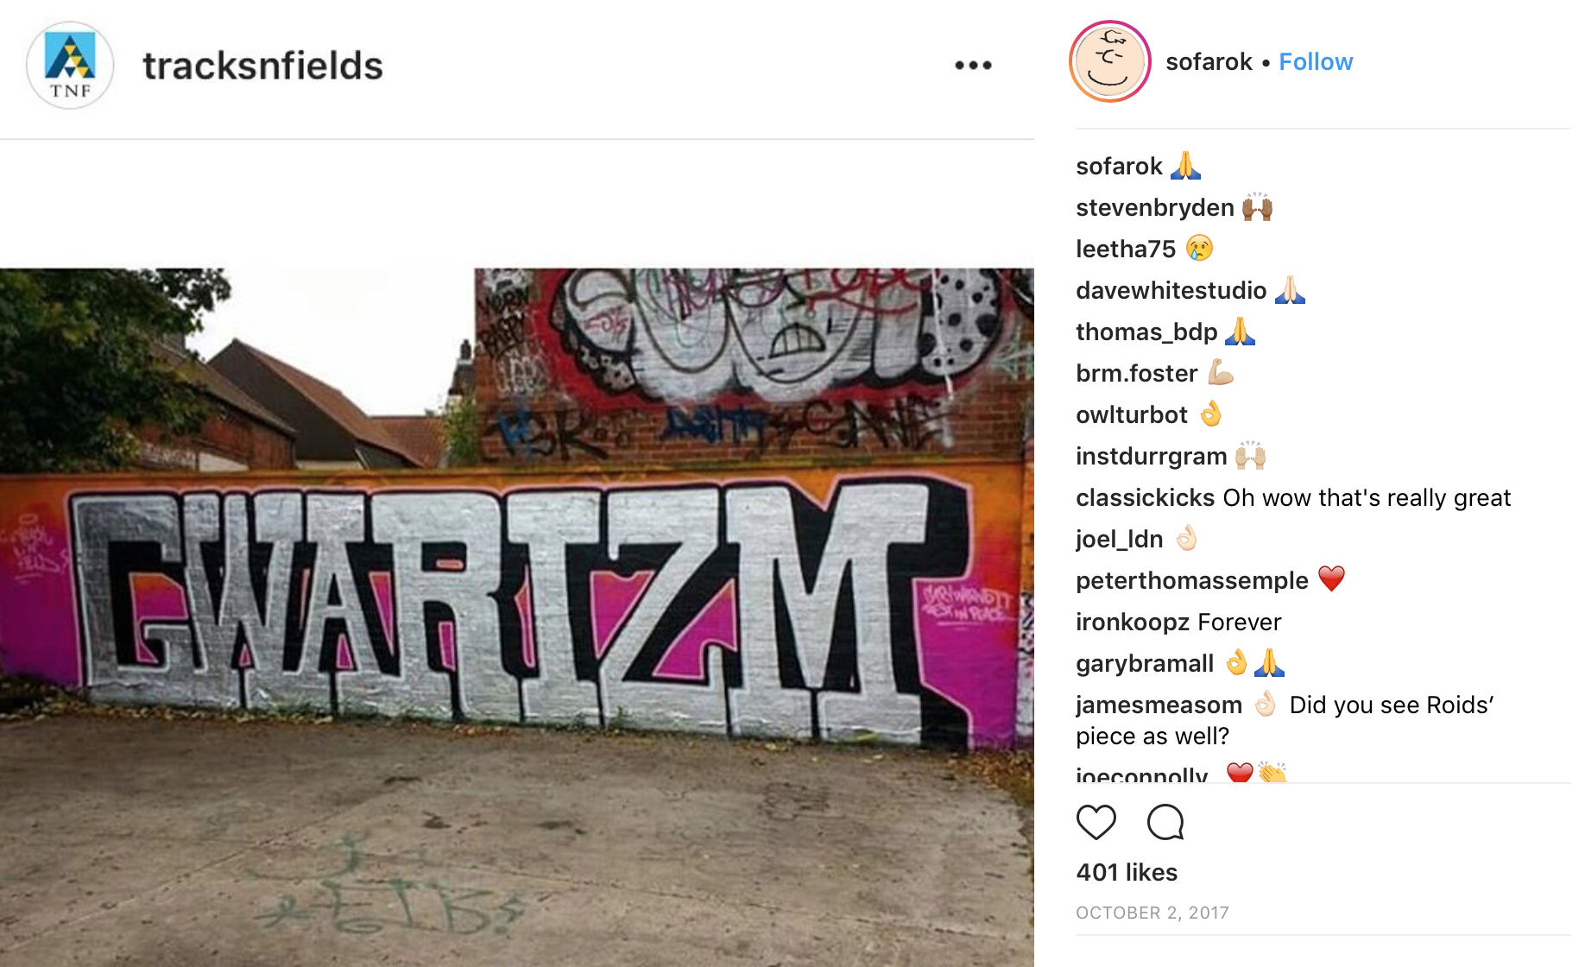Open the comment bubble icon
Viewport: 1585px width, 967px height.
coord(1165,822)
